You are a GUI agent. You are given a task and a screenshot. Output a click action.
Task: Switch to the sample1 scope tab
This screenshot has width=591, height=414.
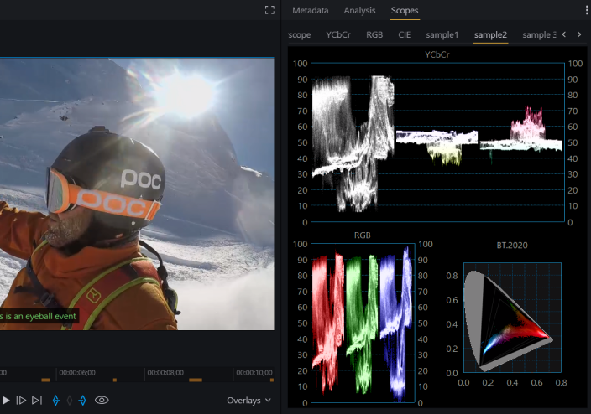(x=442, y=34)
